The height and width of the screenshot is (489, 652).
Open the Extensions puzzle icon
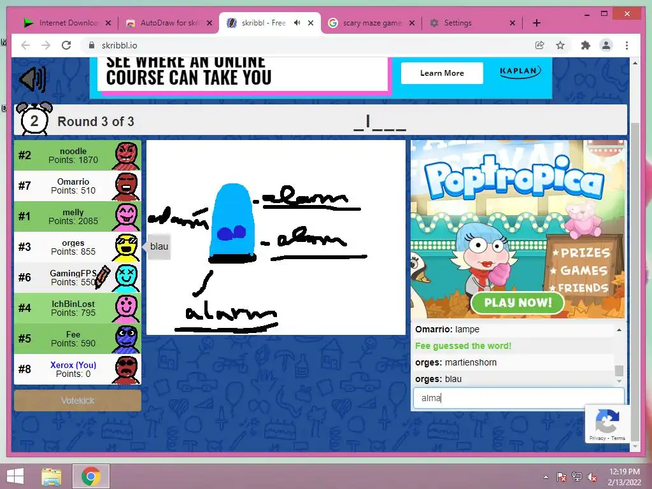pyautogui.click(x=586, y=45)
